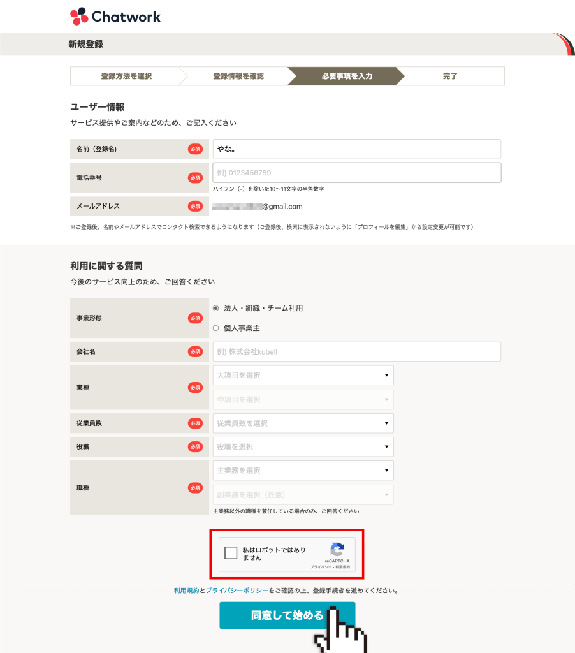The width and height of the screenshot is (575, 653).
Task: Open the 役職を選択 dropdown
Action: [x=303, y=446]
